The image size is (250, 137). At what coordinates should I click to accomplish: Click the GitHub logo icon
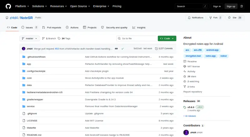(8, 6)
